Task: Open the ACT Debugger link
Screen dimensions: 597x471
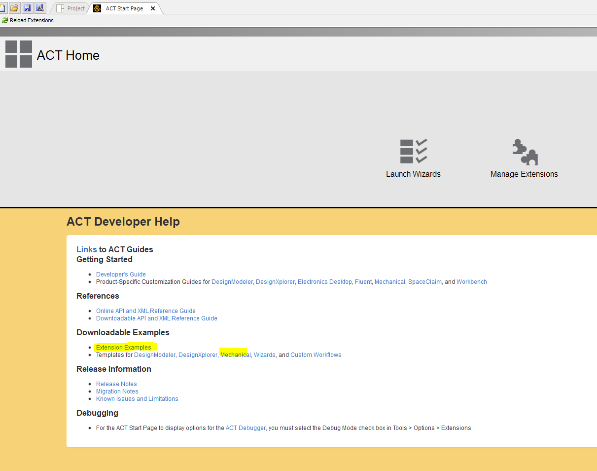Action: (246, 428)
